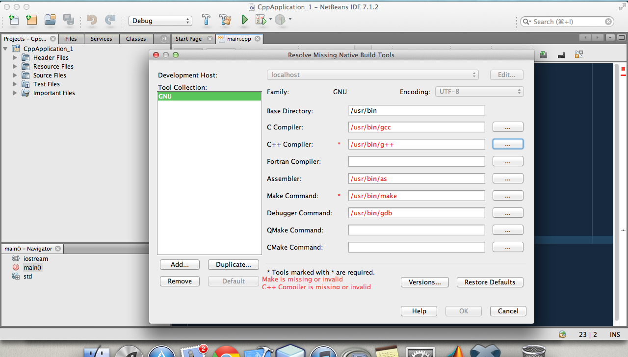Browse for the C++ Compiler path
Screen dimensions: 628x357
(508, 144)
